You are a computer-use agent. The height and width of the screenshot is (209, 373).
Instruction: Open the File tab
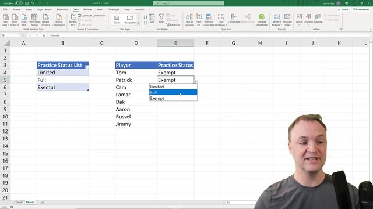(5, 9)
